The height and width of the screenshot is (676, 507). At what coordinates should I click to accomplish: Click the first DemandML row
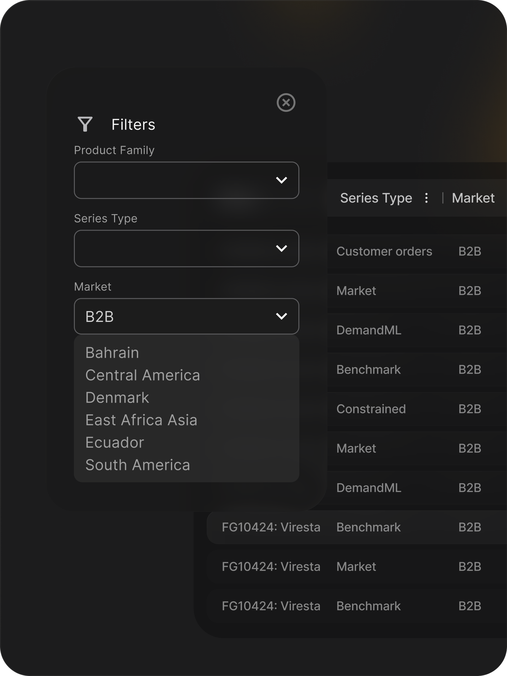pyautogui.click(x=369, y=330)
